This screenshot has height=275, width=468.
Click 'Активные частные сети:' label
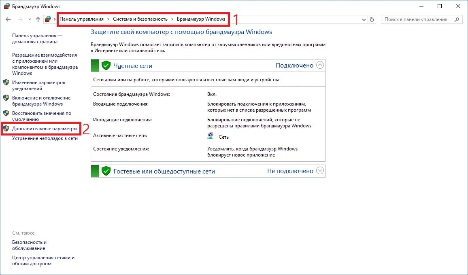click(120, 135)
